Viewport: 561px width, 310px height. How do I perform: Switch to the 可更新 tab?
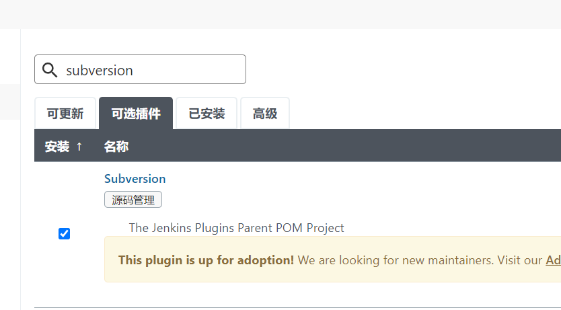coord(65,114)
